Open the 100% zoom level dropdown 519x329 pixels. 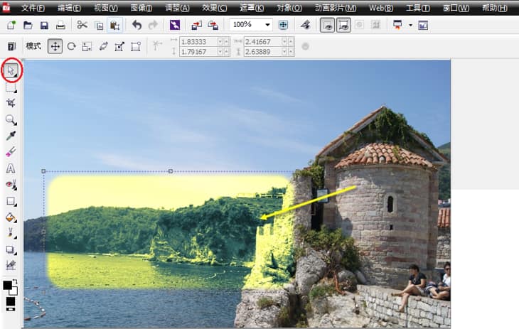267,25
